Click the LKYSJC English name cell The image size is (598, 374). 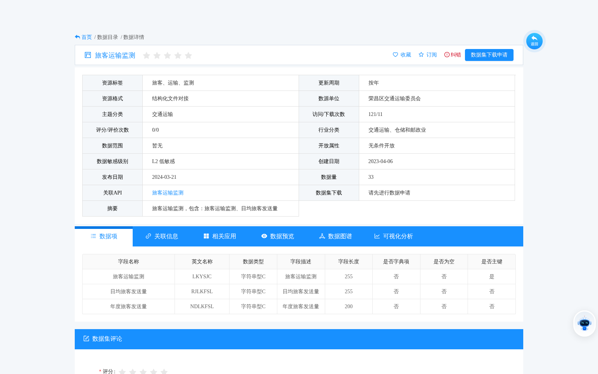(202, 276)
